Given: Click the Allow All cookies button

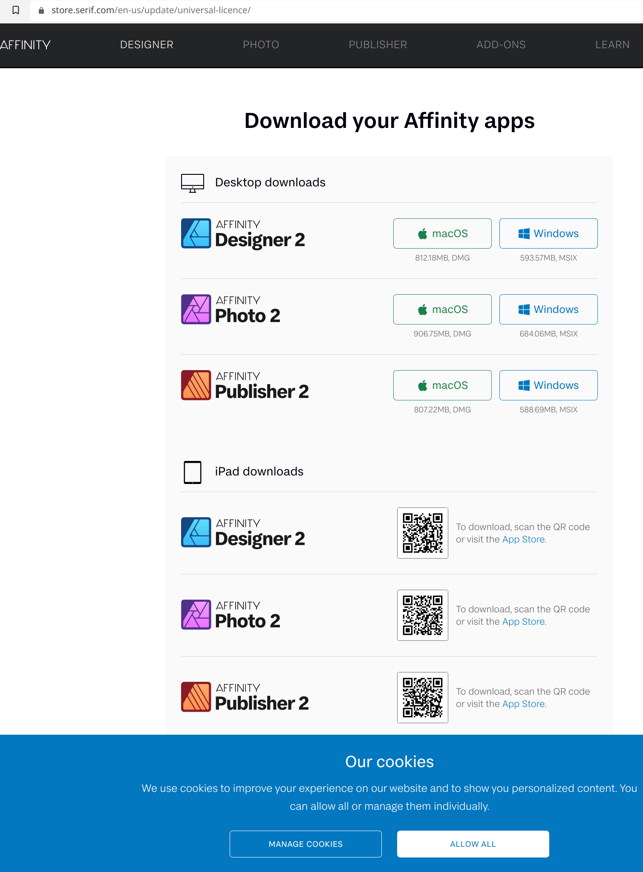Looking at the screenshot, I should click(x=473, y=844).
